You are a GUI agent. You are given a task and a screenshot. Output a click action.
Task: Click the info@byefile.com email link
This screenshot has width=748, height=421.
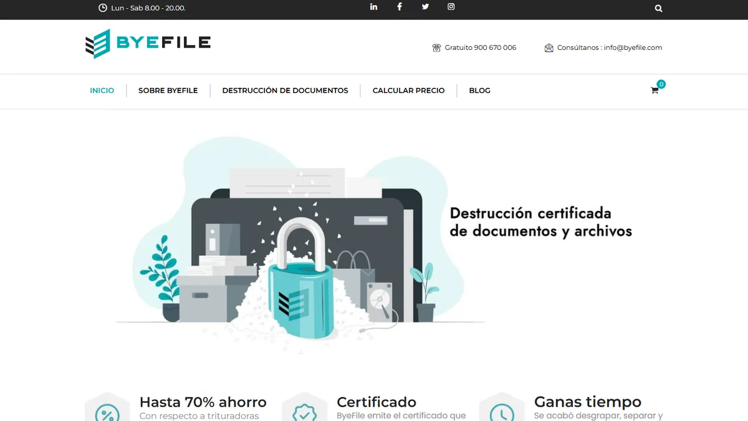pos(633,47)
